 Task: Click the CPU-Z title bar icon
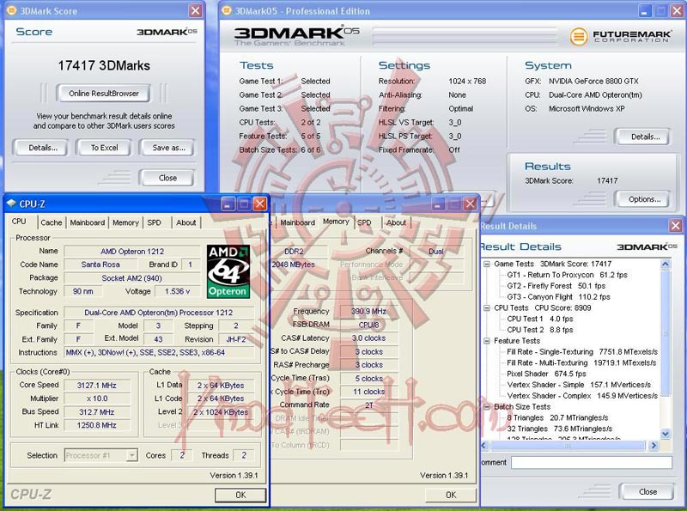pyautogui.click(x=11, y=204)
